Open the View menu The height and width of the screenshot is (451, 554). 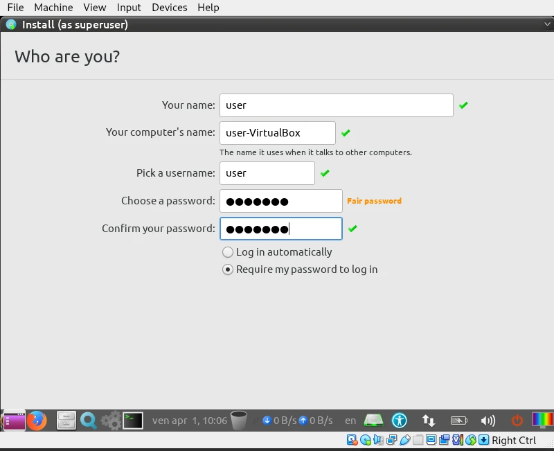coord(95,8)
